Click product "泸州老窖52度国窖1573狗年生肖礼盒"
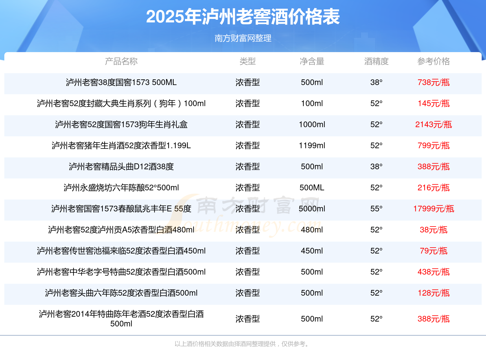The width and height of the screenshot is (486, 348). (121, 124)
